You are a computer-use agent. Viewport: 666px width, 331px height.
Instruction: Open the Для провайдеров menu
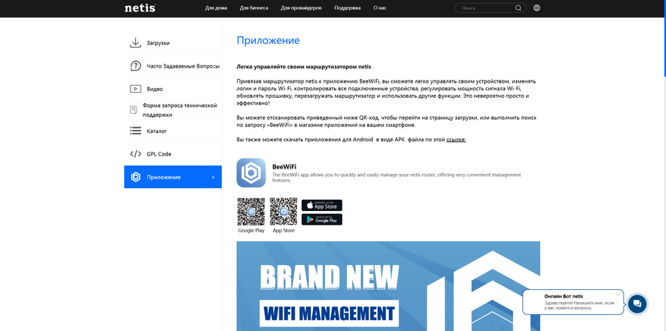301,8
